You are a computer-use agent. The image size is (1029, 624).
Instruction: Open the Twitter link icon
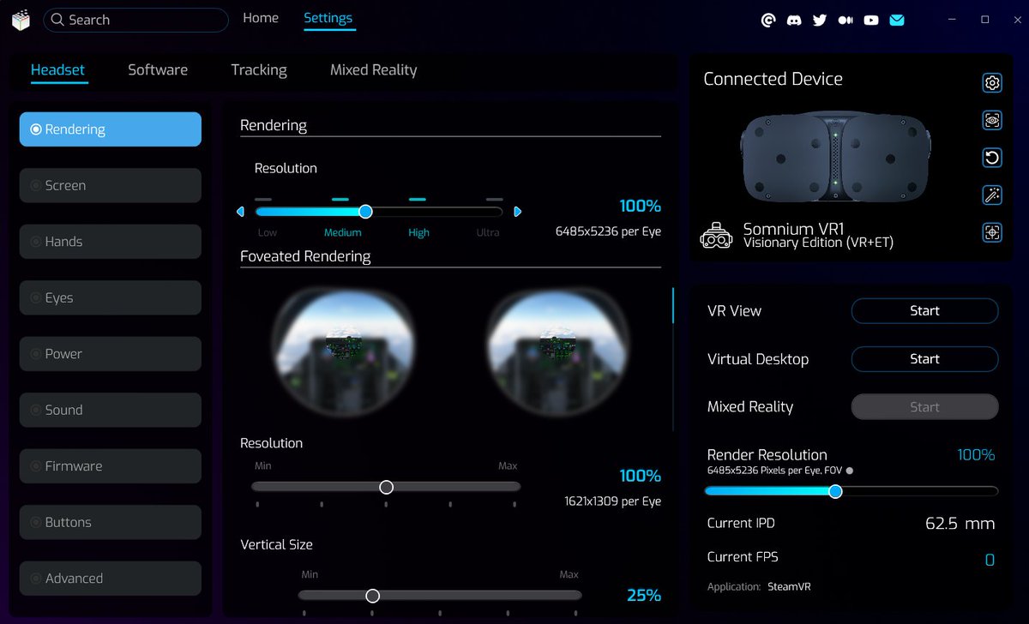click(820, 20)
